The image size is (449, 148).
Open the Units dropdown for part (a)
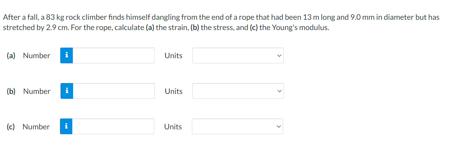pos(238,55)
